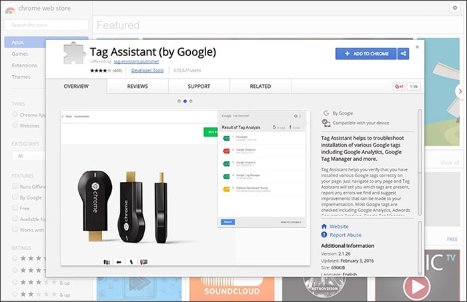This screenshot has width=467, height=302.
Task: Enable the Runs Offline checkbox
Action: pos(15,186)
